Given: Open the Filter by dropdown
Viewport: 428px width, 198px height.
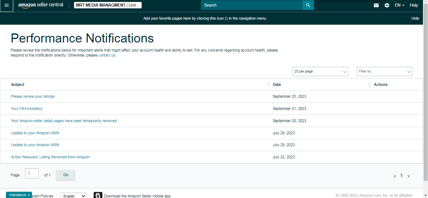Looking at the screenshot, I should 384,72.
